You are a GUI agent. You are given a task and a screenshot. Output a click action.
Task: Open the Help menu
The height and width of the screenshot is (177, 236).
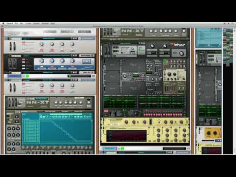click(53, 24)
